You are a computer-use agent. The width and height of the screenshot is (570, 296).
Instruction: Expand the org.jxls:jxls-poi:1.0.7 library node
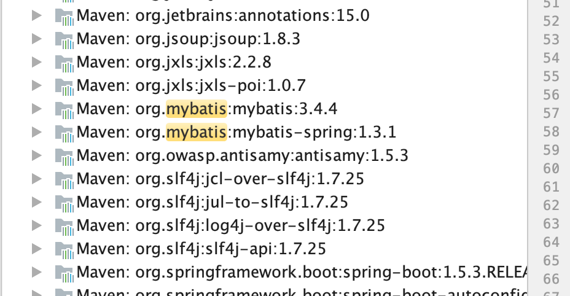(x=37, y=85)
